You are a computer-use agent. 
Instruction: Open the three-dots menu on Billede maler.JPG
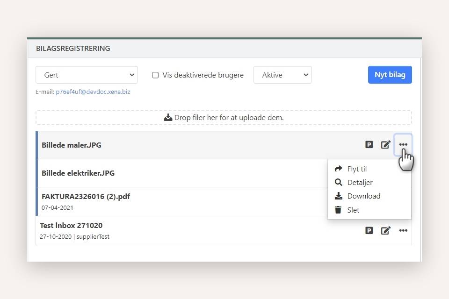pyautogui.click(x=403, y=145)
